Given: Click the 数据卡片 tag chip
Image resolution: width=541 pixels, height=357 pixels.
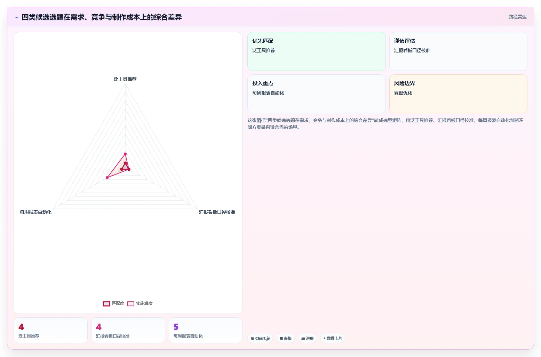Looking at the screenshot, I should coord(333,338).
